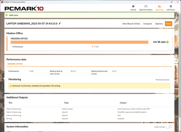Screen dimensions: 181x132
Task: Click View Result Online button
Action: pos(131,24)
